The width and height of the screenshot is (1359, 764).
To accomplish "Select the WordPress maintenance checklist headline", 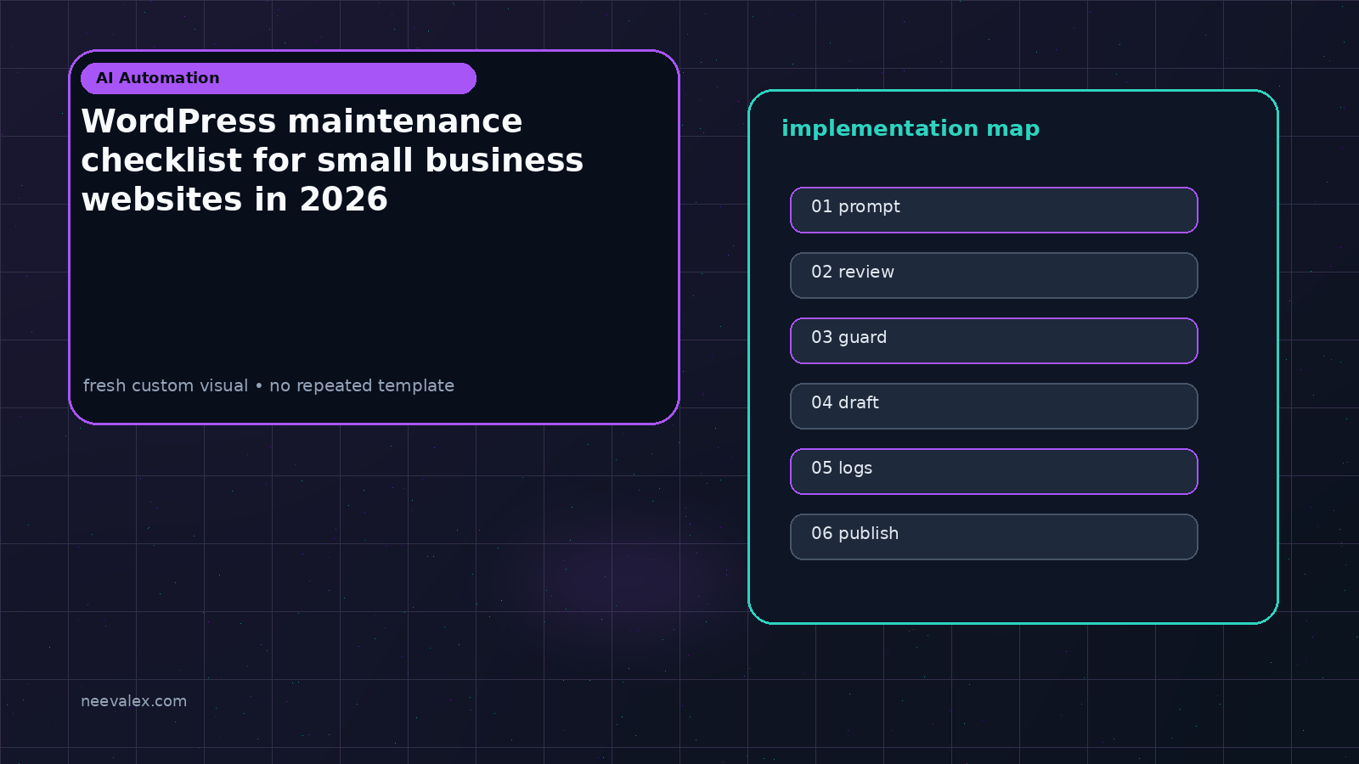I will 332,160.
